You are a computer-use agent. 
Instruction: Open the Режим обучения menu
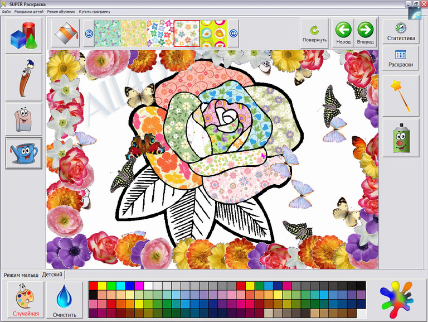tap(61, 12)
